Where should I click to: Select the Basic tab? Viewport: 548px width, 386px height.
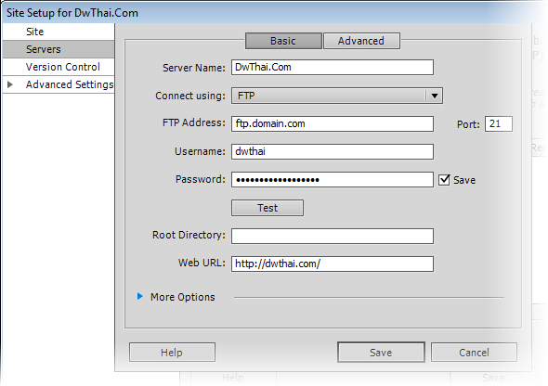[283, 41]
